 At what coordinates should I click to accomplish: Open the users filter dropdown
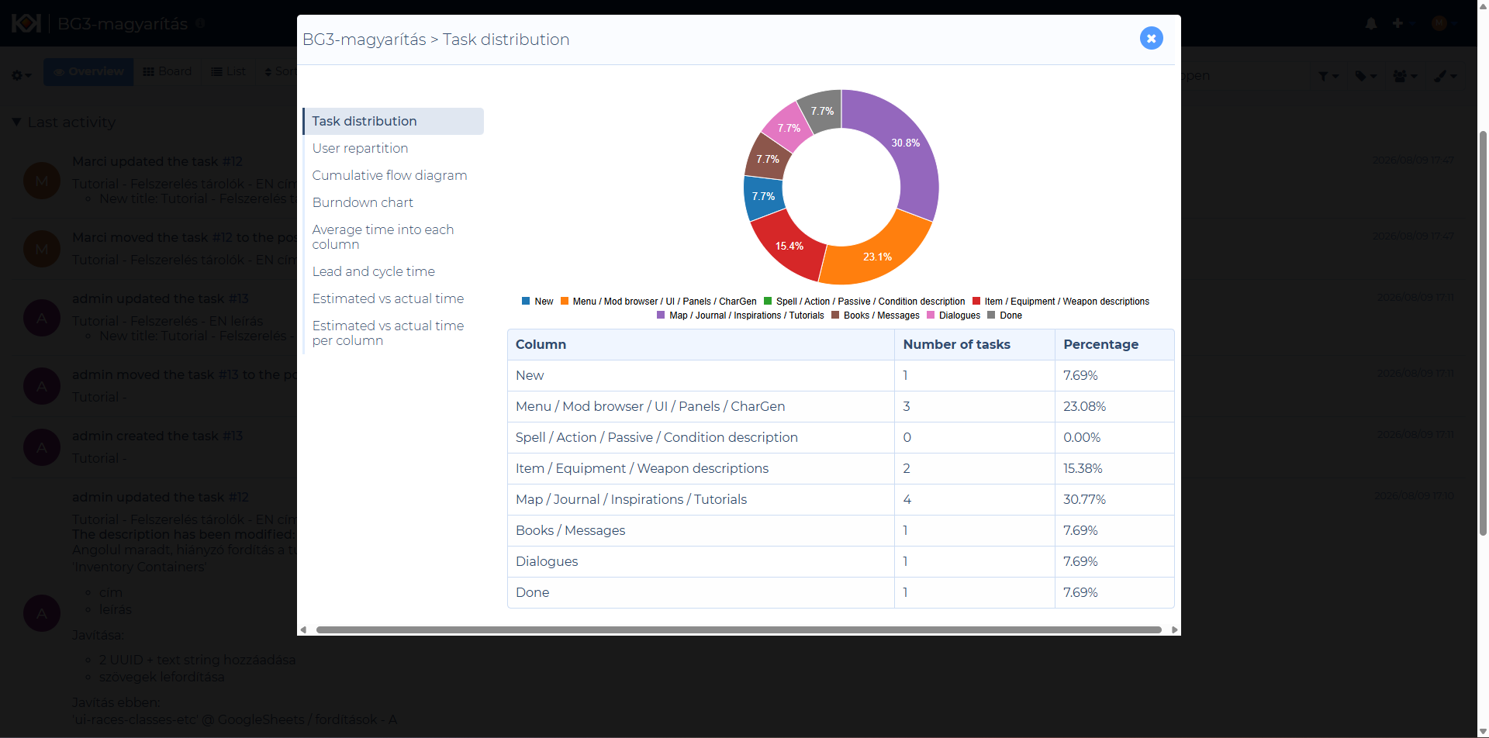[x=1404, y=76]
